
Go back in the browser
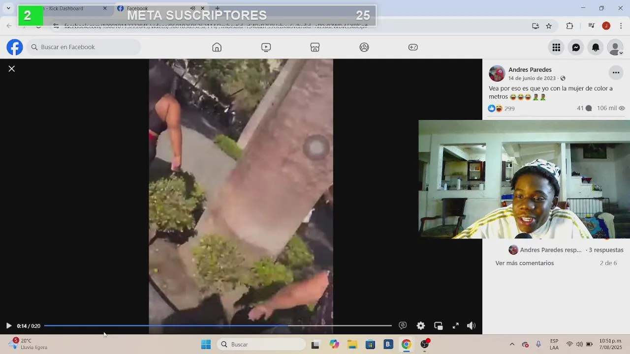point(9,26)
